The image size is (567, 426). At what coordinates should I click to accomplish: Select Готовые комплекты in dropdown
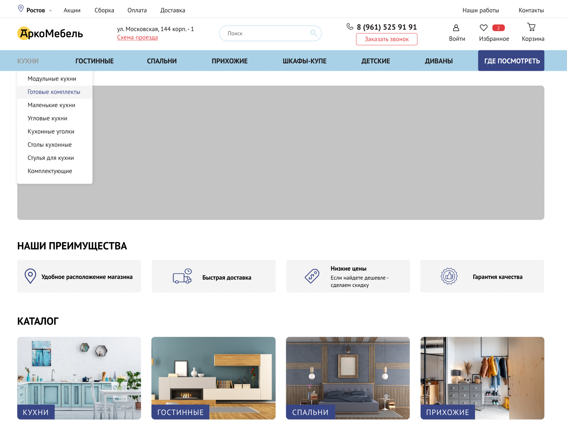tap(54, 92)
